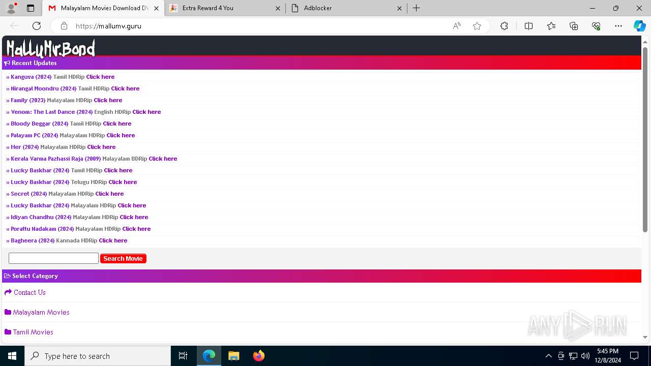Viewport: 651px width, 366px height.
Task: Switch to the Malayalam Movies Download tab
Action: [103, 8]
